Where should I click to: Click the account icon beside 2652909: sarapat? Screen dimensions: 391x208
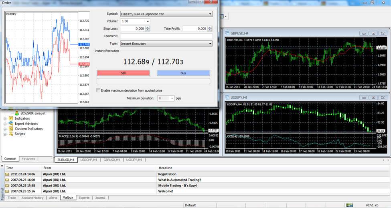point(17,113)
